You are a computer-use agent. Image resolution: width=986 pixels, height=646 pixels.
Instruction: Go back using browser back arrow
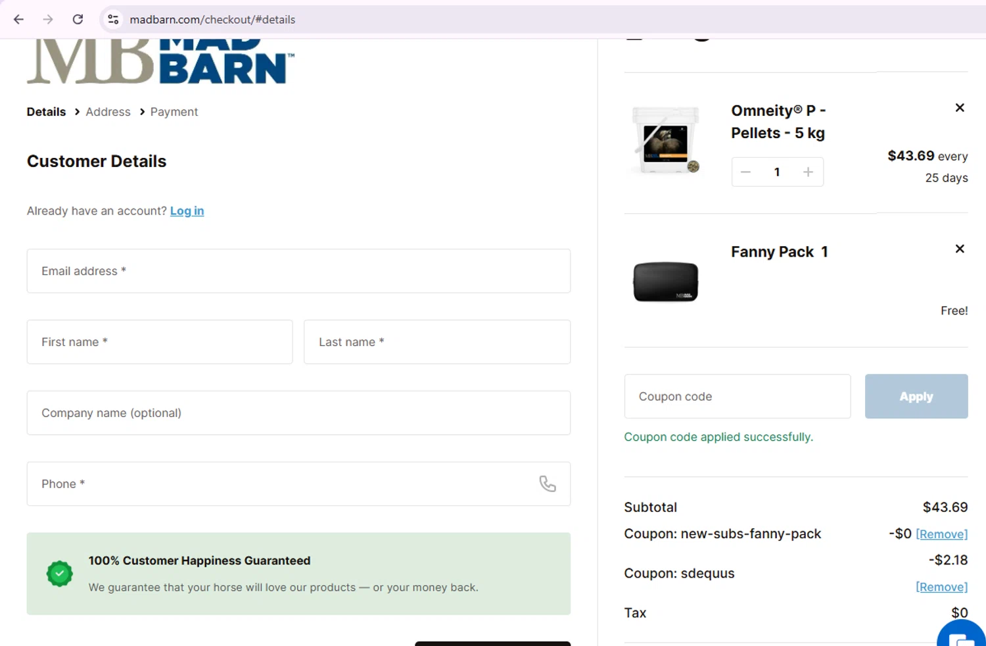tap(18, 19)
